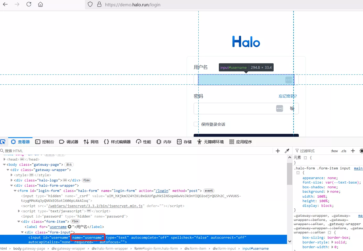Screen dimensions: 363x251
Task: Click the eyedropper color picker icon
Action: tap(287, 151)
